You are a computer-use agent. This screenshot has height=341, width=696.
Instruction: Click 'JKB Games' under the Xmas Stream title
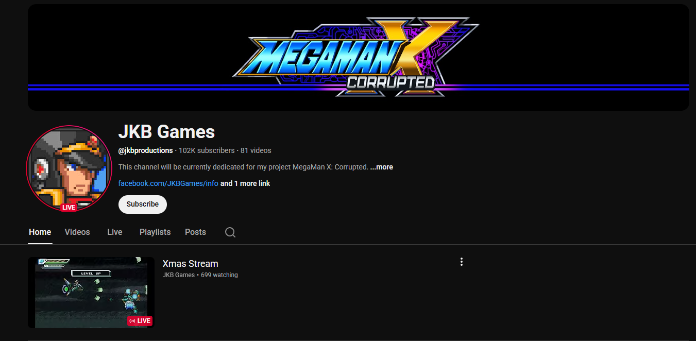click(179, 275)
